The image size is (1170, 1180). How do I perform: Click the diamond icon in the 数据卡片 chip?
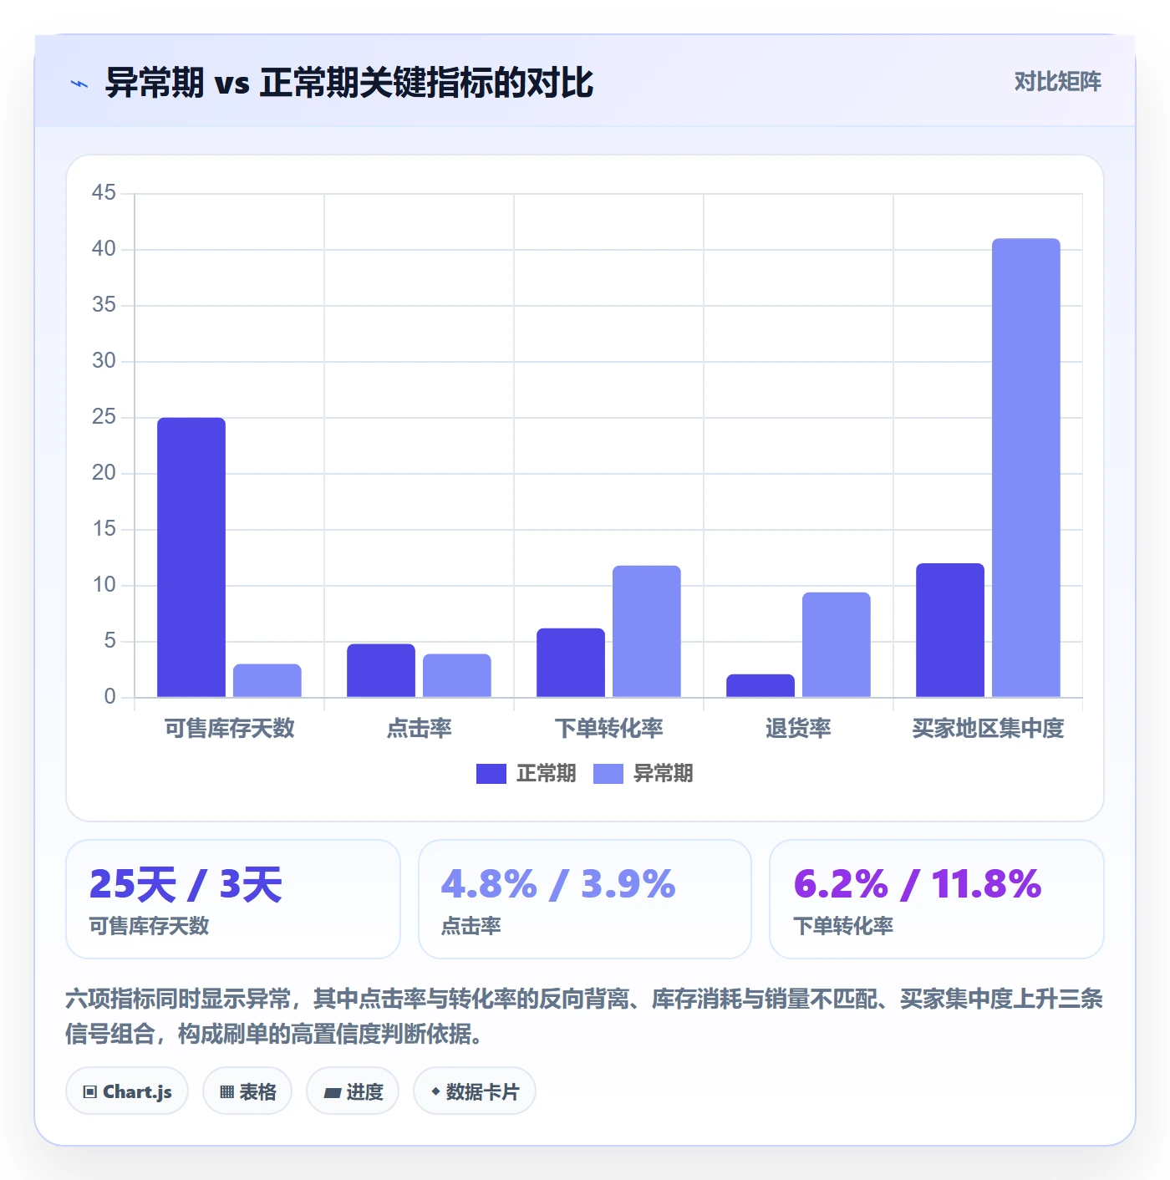coord(435,1091)
